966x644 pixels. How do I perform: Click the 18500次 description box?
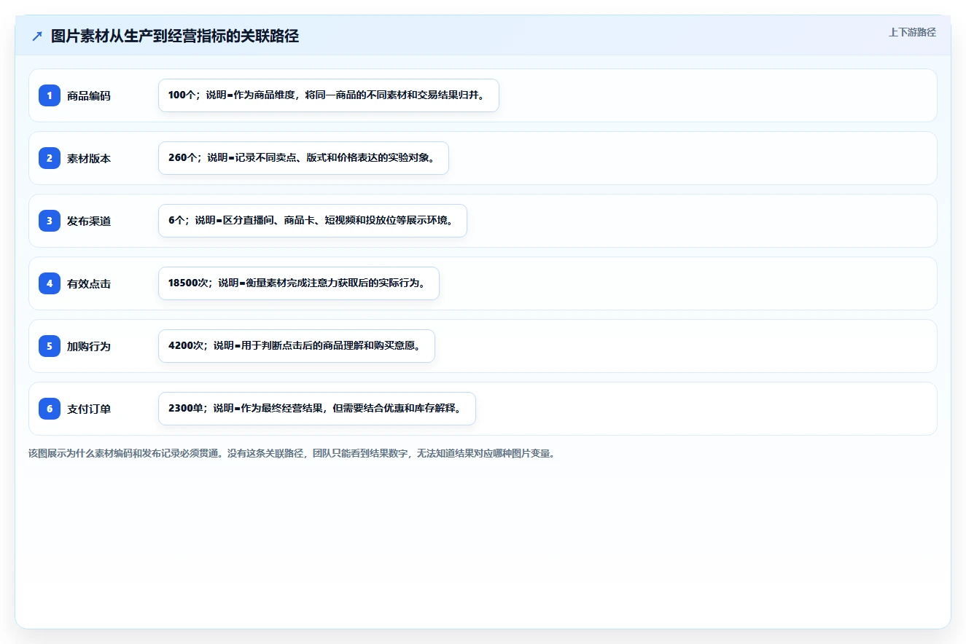(299, 283)
